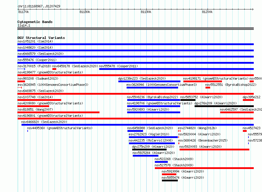This screenshot has height=192, width=262.
Task: Open nsv4198171 gnomAD variant label
Action: [x=216, y=78]
